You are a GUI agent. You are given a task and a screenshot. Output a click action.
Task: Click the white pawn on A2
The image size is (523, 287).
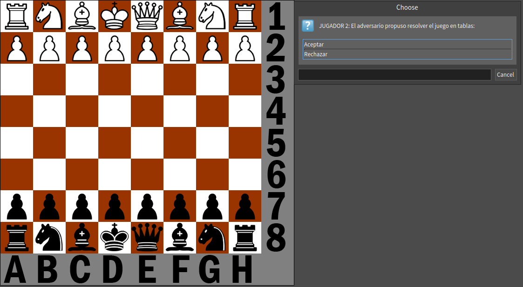coord(16,47)
